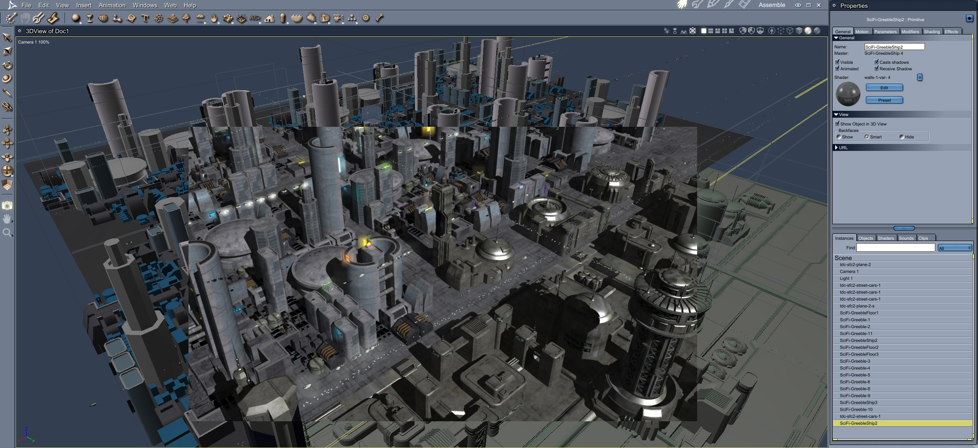Insert a Plant tree object
978x448 pixels.
tap(186, 18)
